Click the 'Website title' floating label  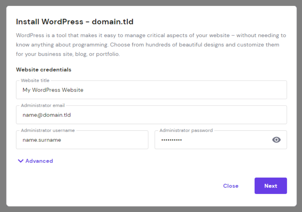[35, 81]
